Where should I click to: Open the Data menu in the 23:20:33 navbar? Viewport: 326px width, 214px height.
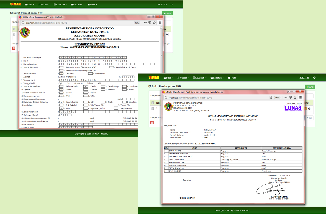tap(30, 4)
